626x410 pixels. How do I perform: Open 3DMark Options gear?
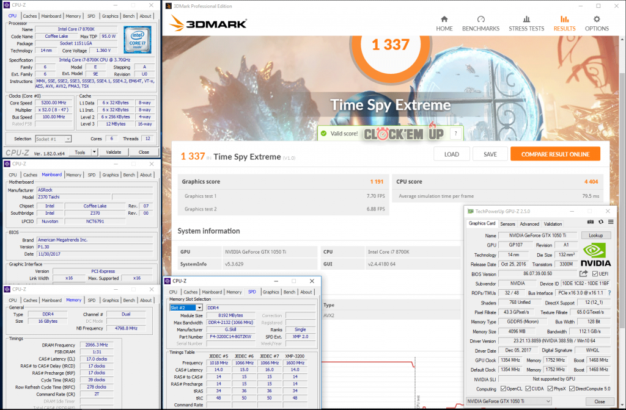coord(597,23)
